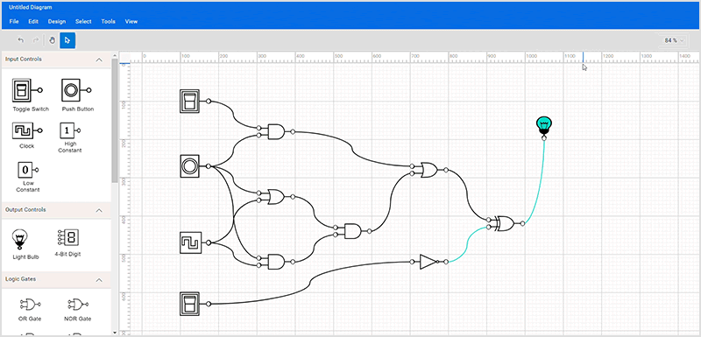Image resolution: width=701 pixels, height=337 pixels.
Task: Open the File menu
Action: point(14,21)
